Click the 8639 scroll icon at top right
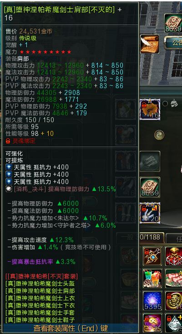This screenshot has width=182, height=334. [173, 23]
